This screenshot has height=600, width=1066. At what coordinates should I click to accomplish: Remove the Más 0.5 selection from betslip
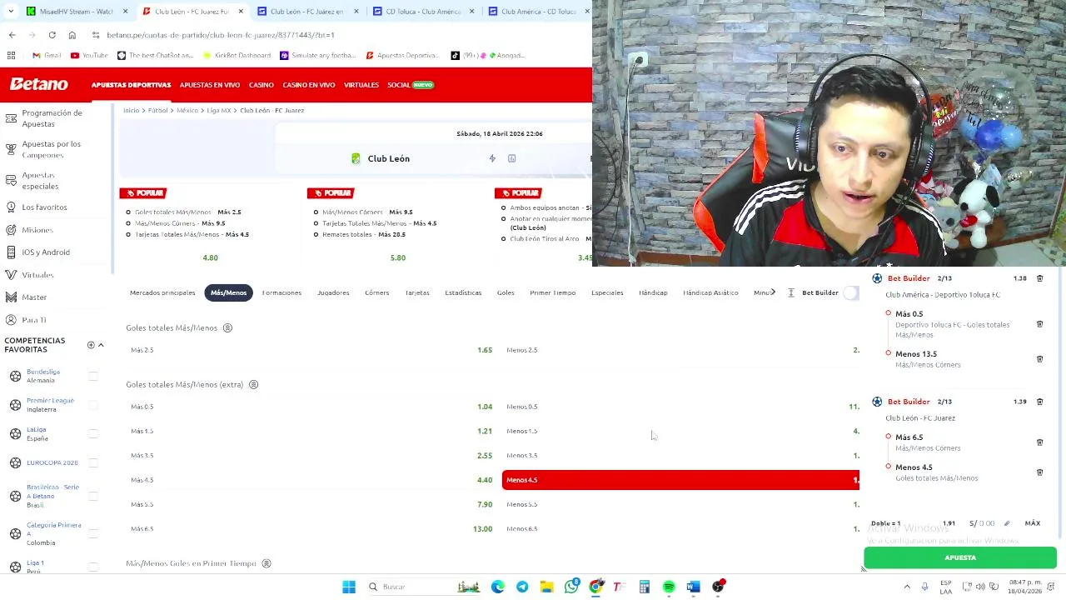click(x=1039, y=324)
